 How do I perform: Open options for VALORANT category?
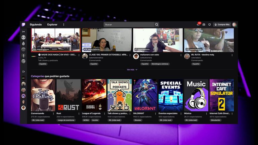tap(155, 113)
